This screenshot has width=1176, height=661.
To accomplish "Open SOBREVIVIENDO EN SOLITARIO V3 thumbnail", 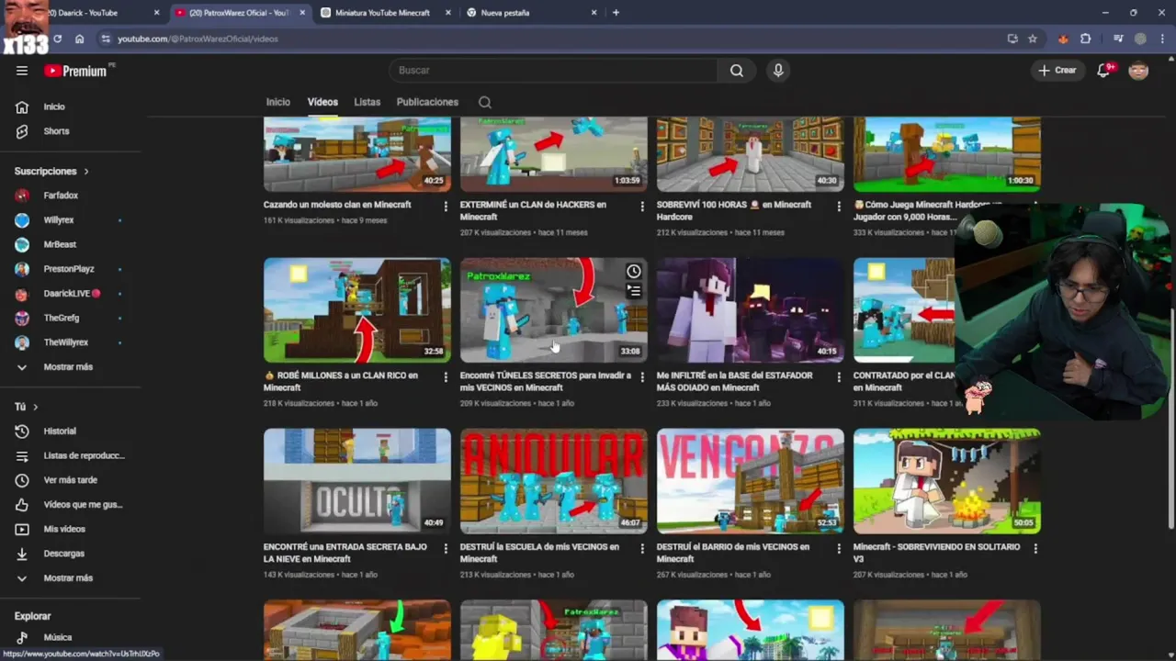I will tap(947, 481).
